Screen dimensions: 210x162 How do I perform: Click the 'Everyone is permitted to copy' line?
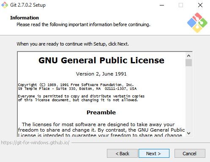(x=81, y=96)
